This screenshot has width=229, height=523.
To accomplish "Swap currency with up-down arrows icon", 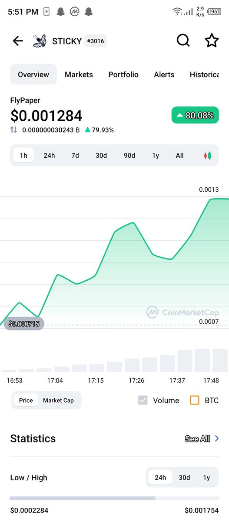I will [x=14, y=130].
